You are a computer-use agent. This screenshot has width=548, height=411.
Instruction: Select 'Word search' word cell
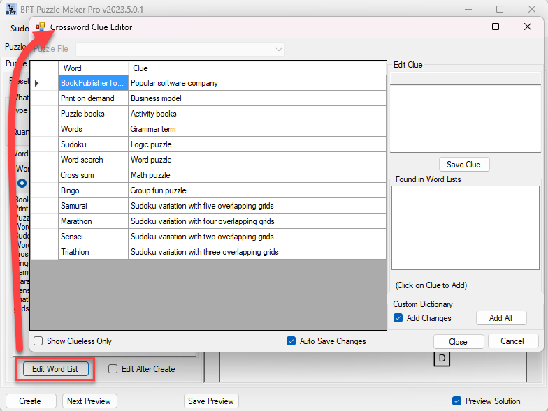point(94,160)
